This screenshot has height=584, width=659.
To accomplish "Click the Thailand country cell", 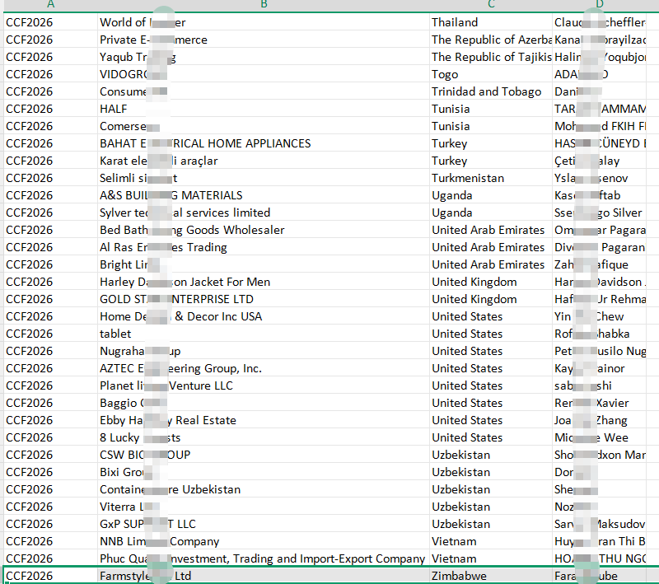I will (455, 22).
